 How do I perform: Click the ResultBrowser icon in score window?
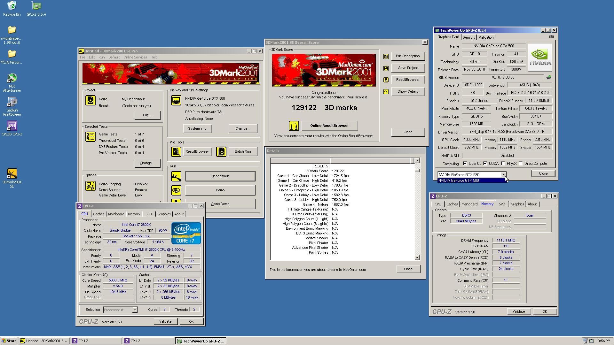tap(386, 80)
